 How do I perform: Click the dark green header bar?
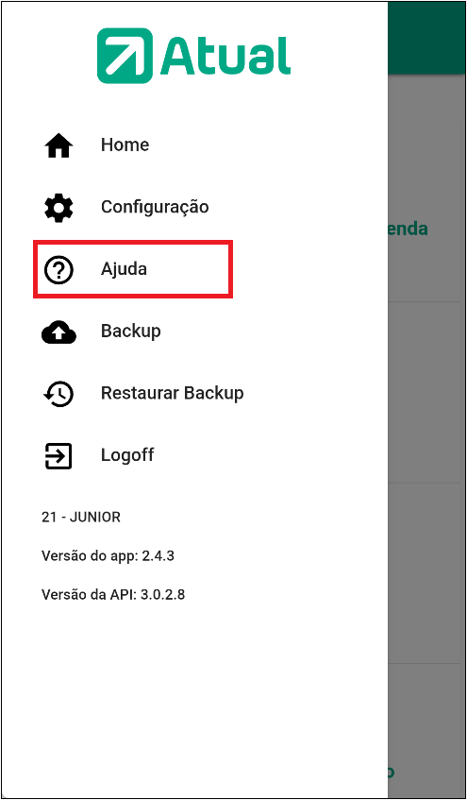point(426,39)
